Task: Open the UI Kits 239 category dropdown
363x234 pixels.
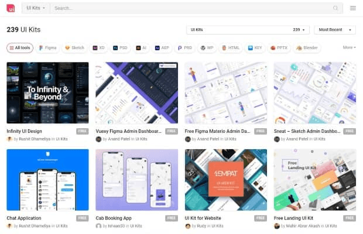Action: click(x=248, y=30)
